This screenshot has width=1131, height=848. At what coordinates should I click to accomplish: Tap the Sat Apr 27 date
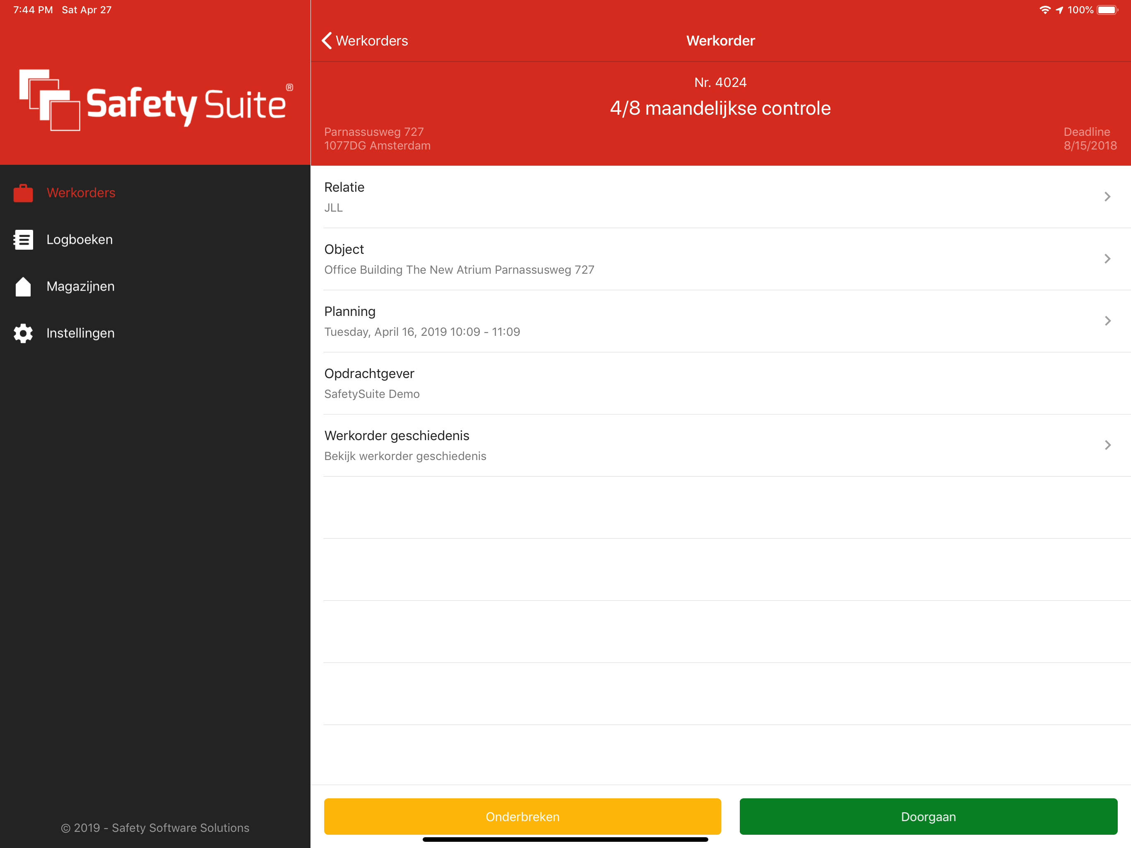(87, 10)
